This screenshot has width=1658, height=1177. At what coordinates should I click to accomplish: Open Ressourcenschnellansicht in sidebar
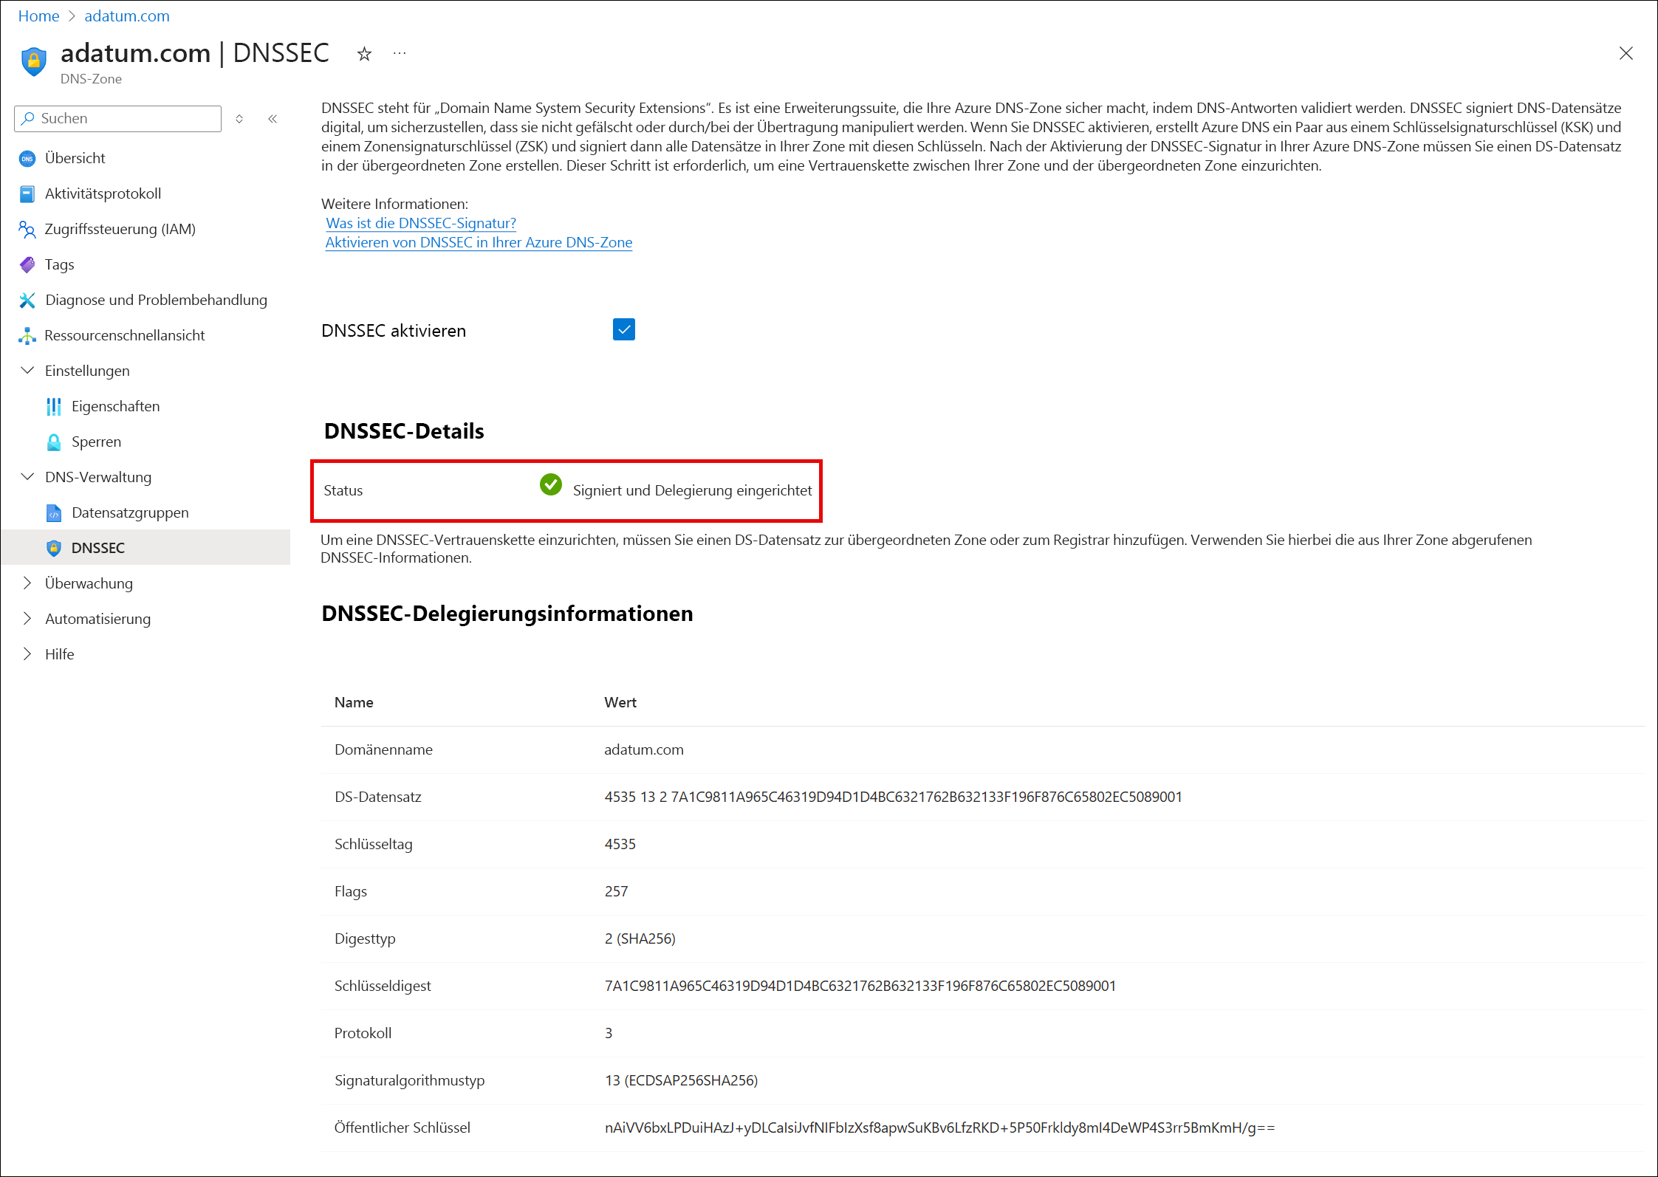[124, 335]
